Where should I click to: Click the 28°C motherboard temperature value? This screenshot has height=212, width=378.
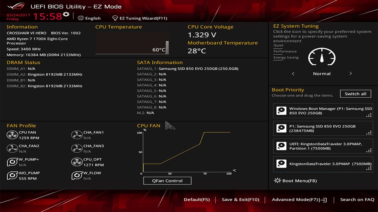pos(197,51)
